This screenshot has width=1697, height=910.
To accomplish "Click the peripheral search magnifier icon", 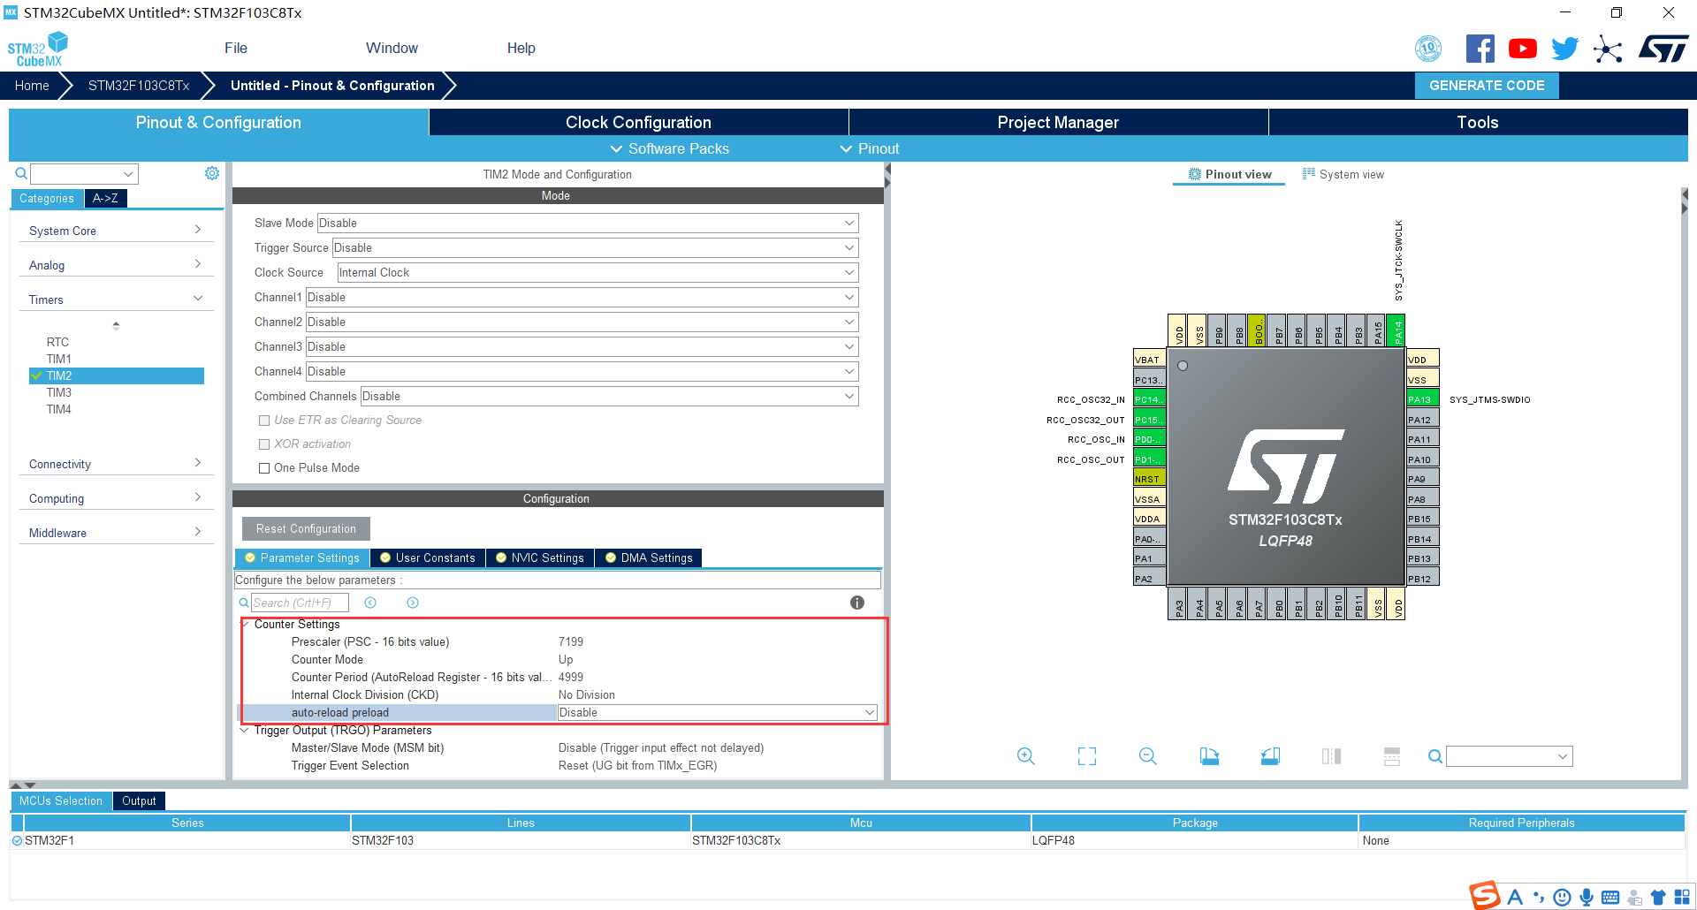I will point(21,173).
